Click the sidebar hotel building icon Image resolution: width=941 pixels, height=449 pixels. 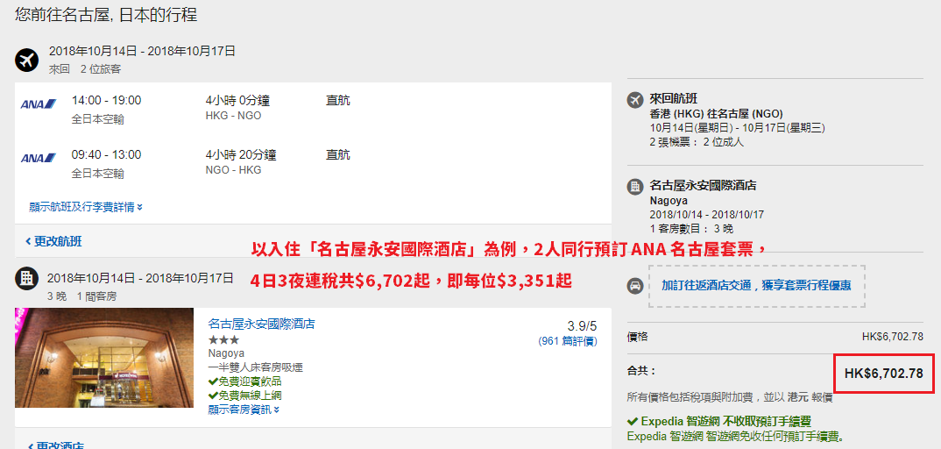tap(635, 187)
